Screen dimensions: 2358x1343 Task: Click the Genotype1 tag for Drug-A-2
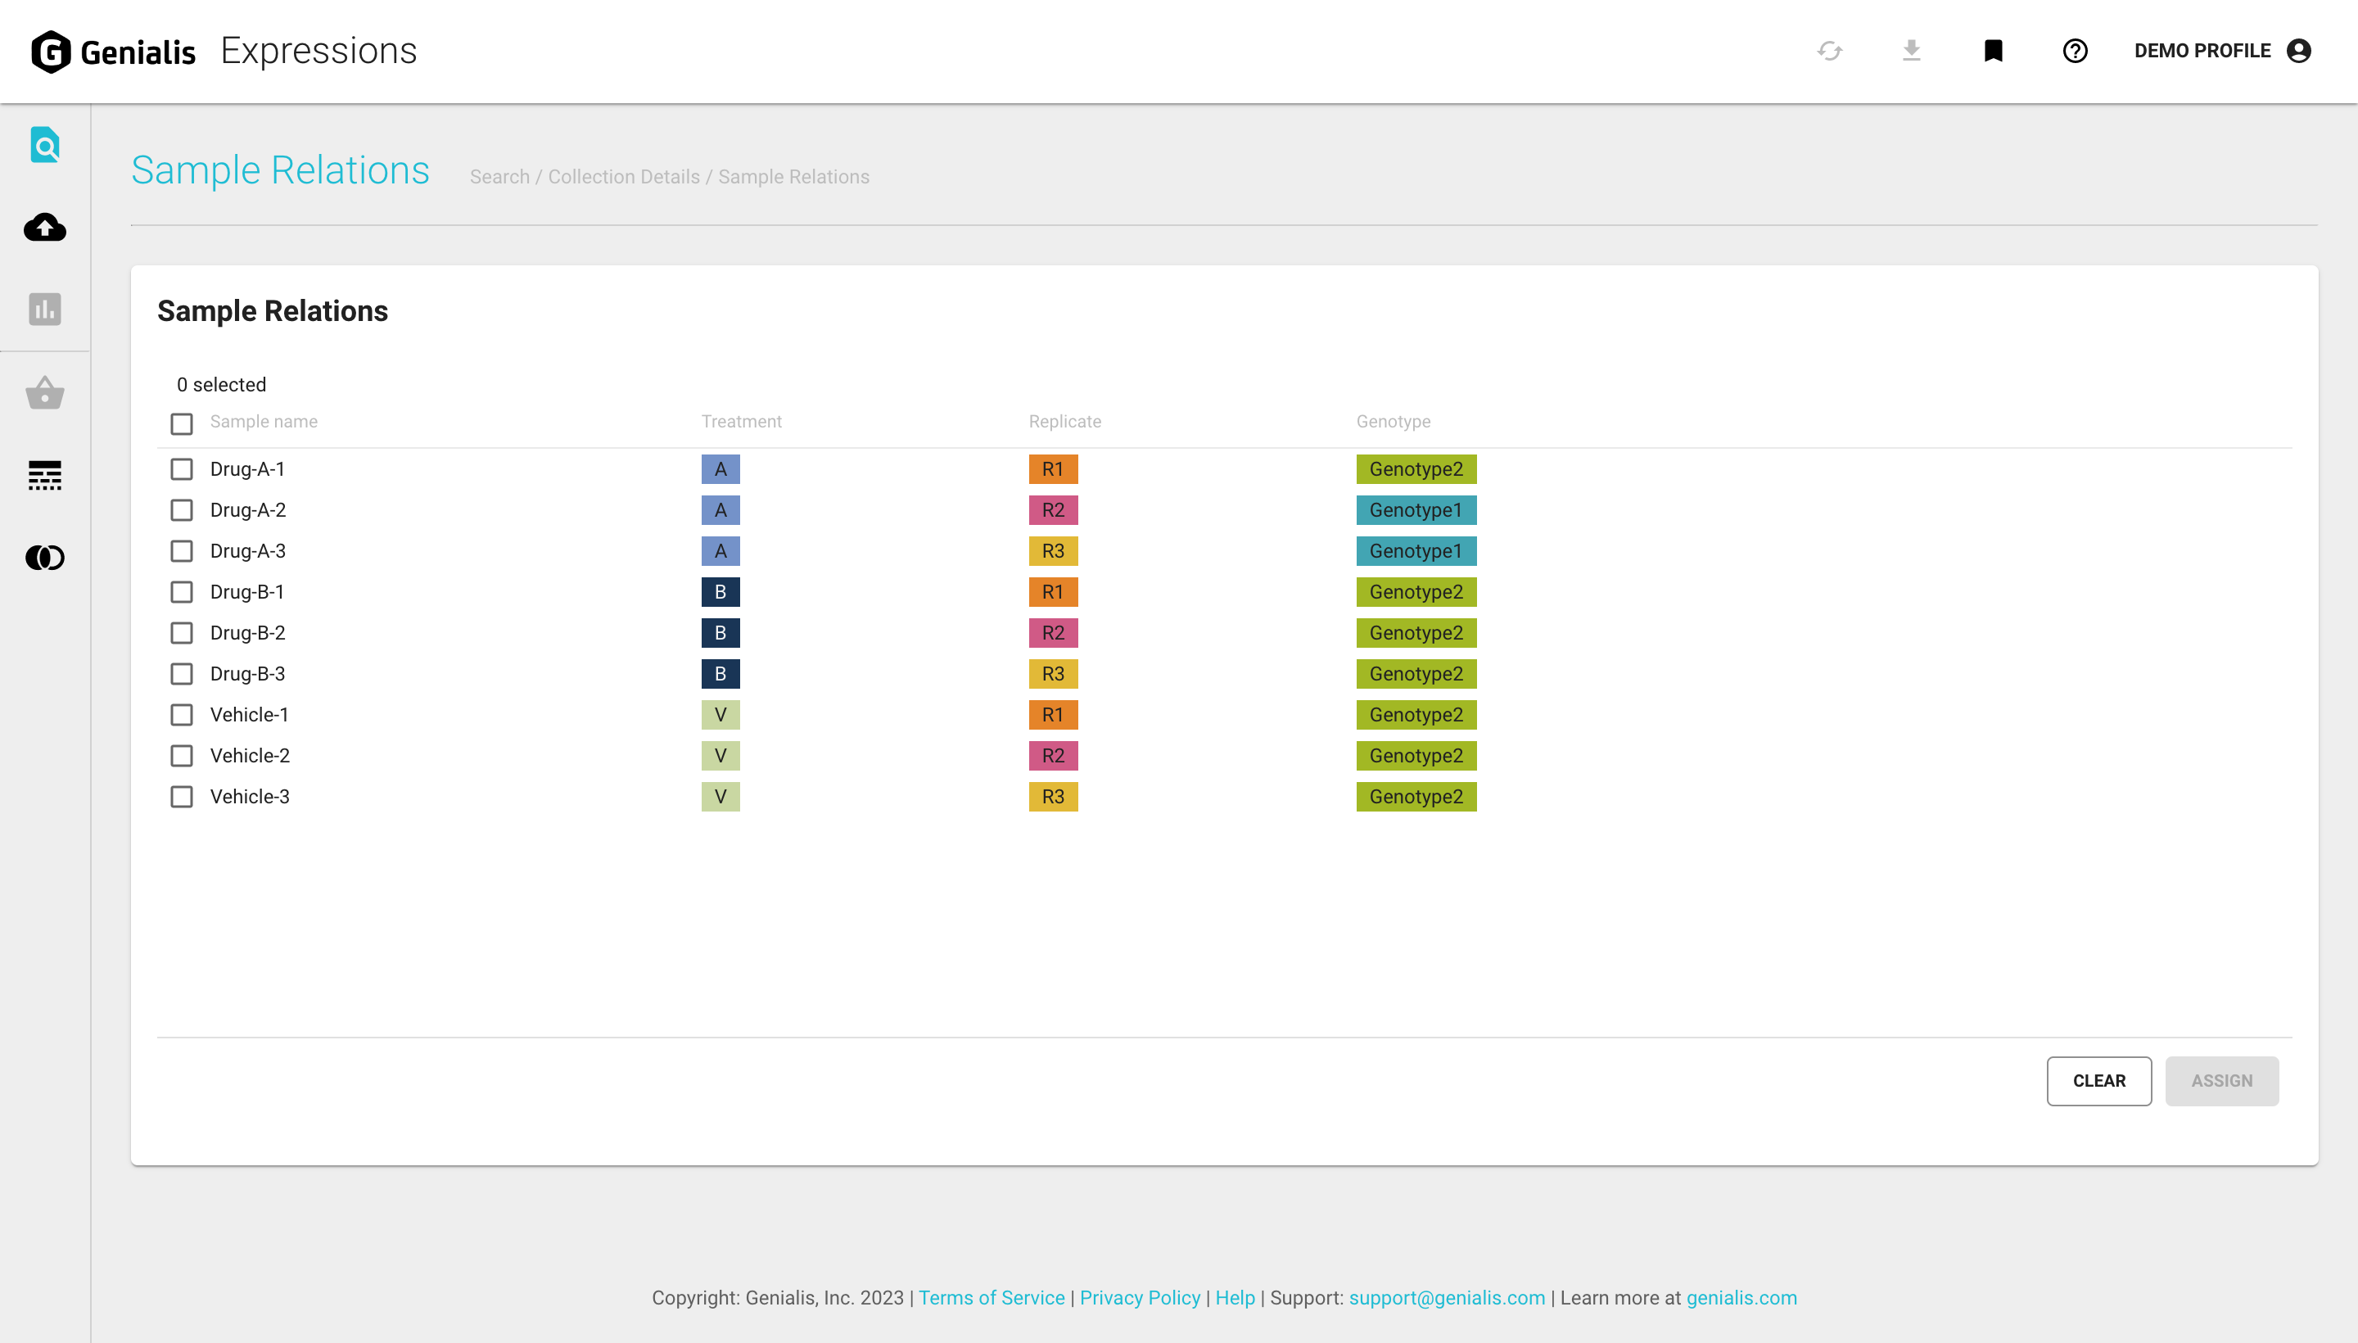(x=1416, y=510)
